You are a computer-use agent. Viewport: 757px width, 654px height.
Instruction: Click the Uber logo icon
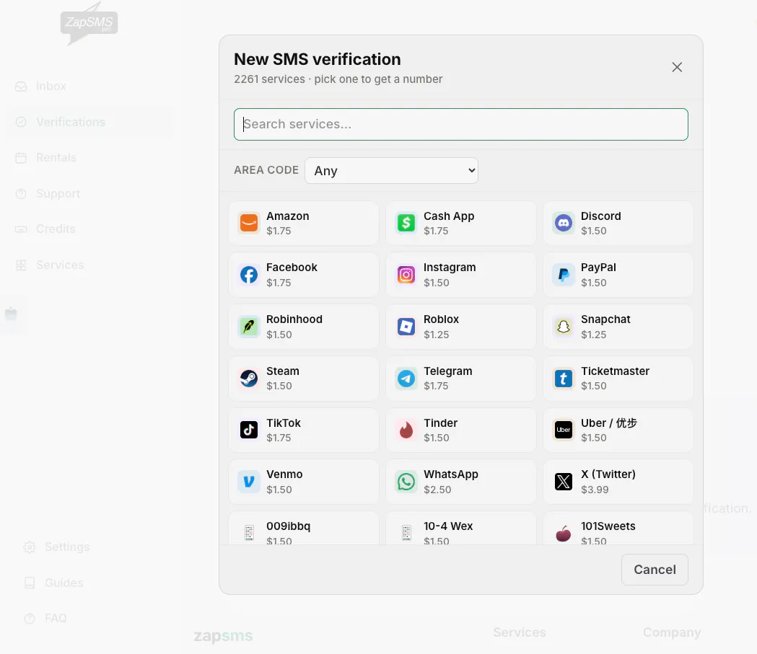564,430
